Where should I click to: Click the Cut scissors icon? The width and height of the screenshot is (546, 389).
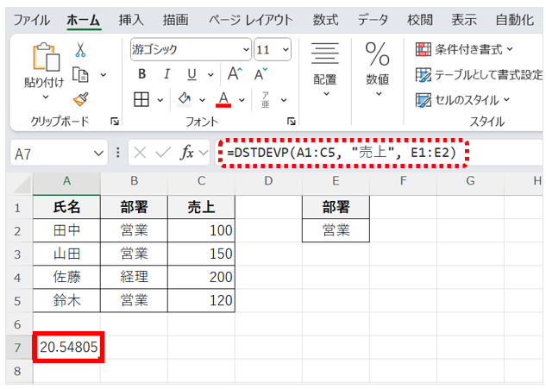(x=81, y=50)
